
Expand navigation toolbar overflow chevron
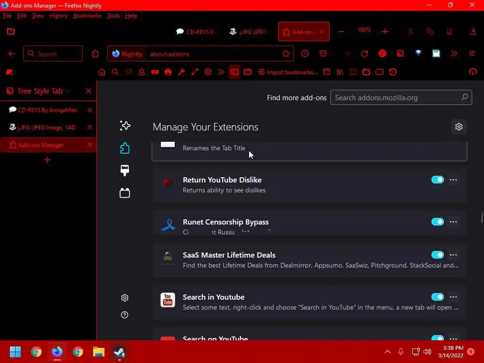454,54
